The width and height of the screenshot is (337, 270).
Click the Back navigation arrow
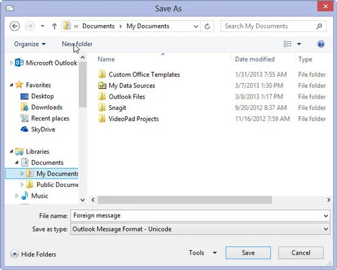(x=15, y=26)
